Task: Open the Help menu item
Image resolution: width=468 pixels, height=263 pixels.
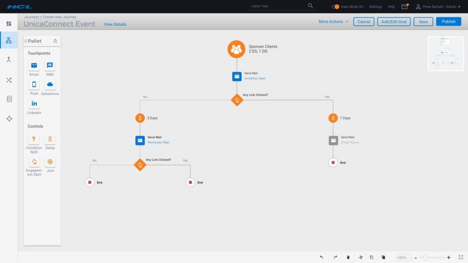Action: coord(391,6)
